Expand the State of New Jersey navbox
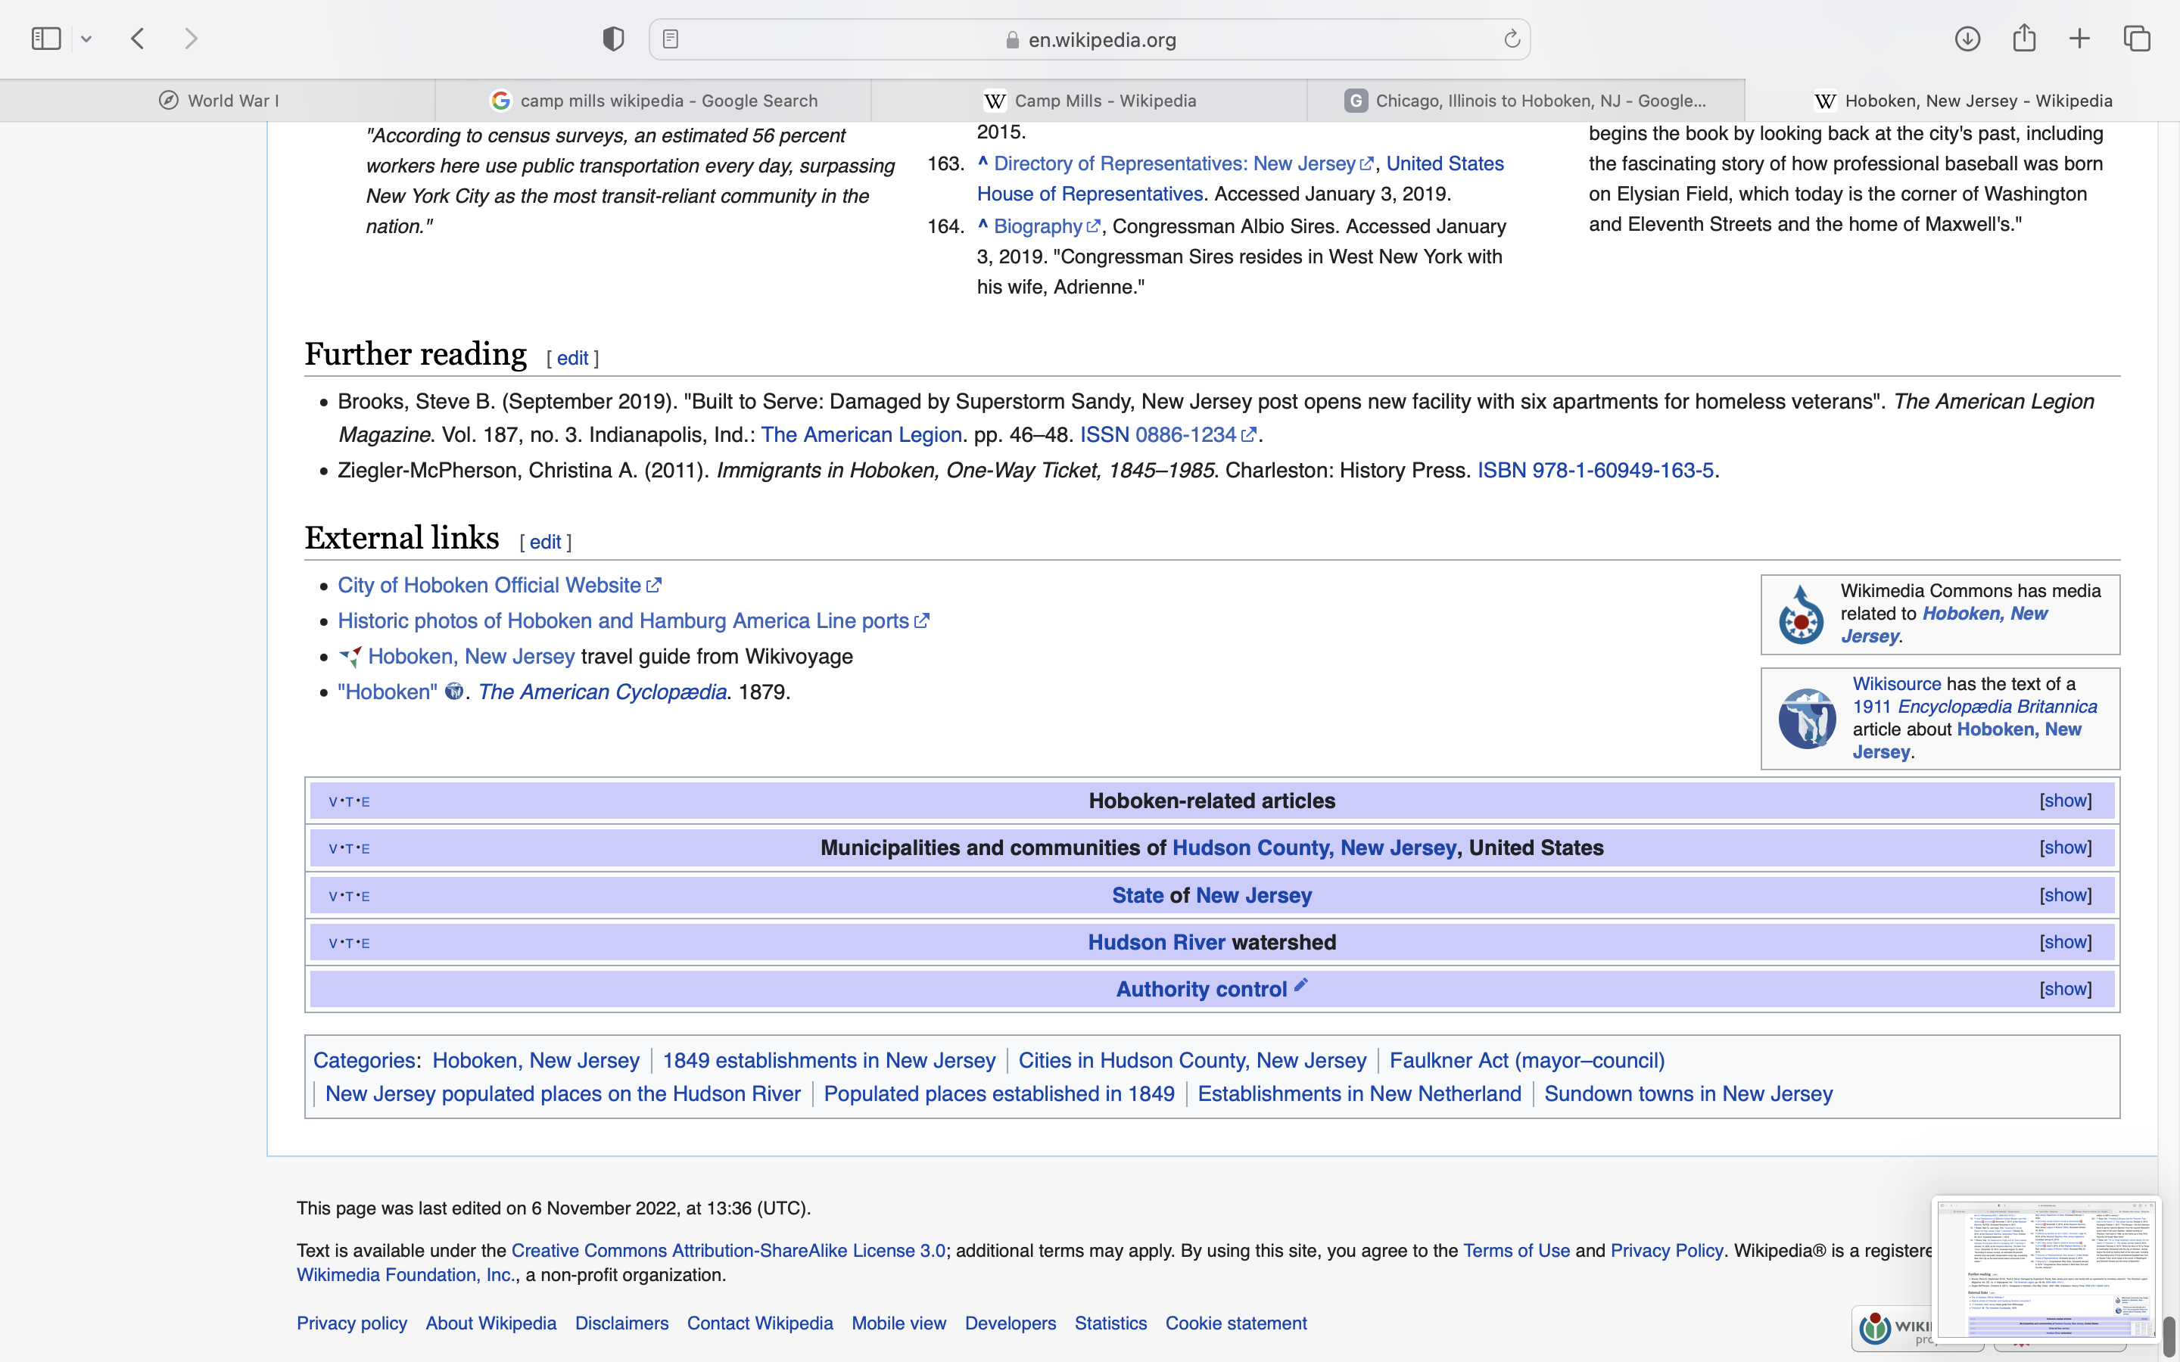The width and height of the screenshot is (2180, 1362). point(2065,895)
